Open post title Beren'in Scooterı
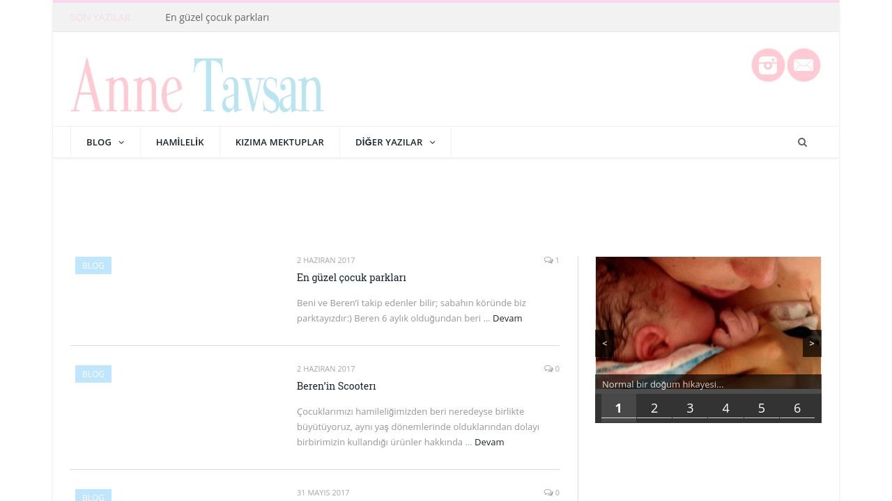Viewport: 892px width, 501px height. [x=337, y=386]
